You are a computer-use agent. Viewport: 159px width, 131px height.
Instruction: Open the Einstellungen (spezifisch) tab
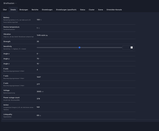(x=66, y=10)
